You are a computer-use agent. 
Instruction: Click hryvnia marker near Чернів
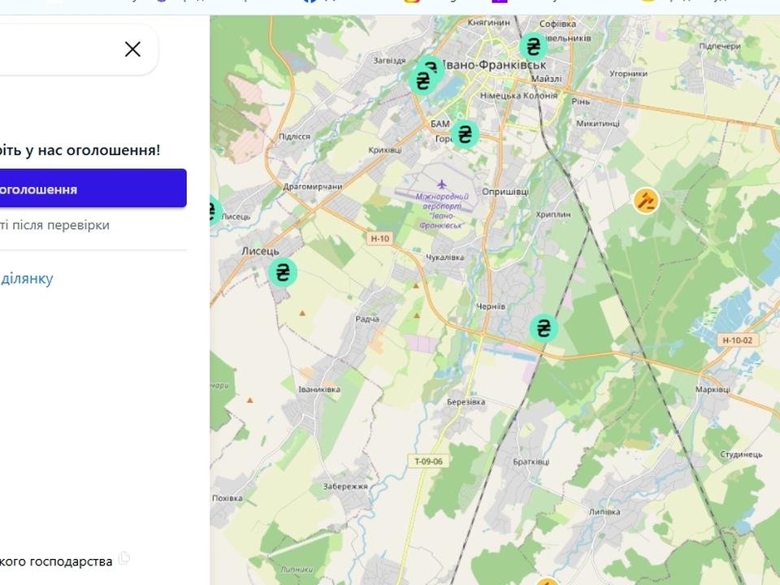[x=544, y=328]
